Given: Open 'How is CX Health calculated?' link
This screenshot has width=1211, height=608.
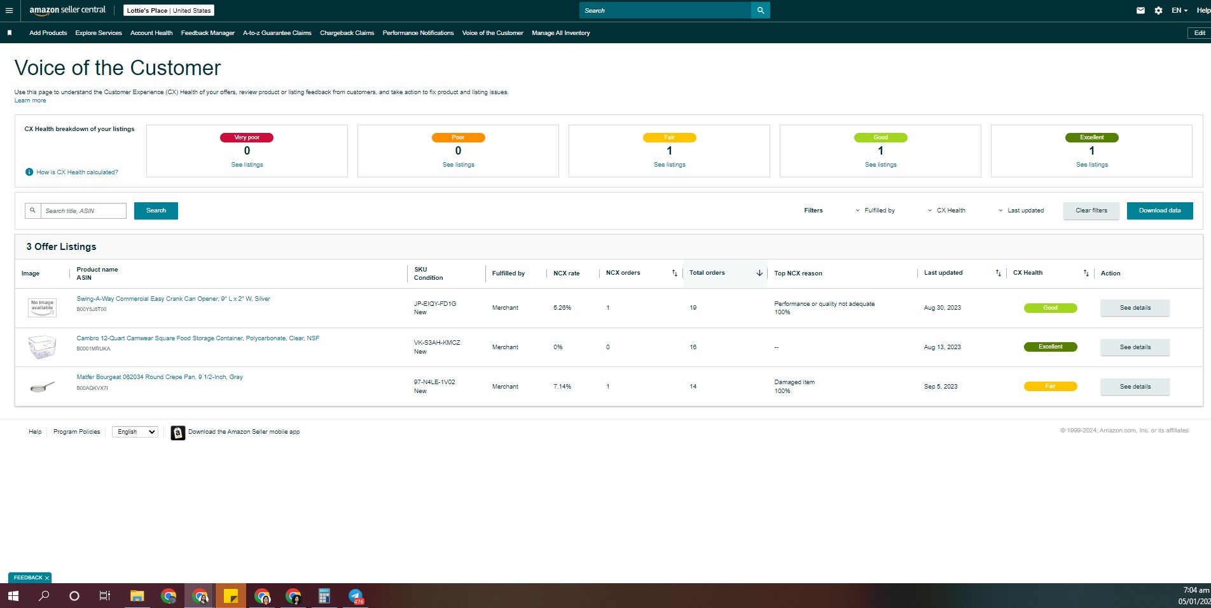Looking at the screenshot, I should (x=78, y=172).
